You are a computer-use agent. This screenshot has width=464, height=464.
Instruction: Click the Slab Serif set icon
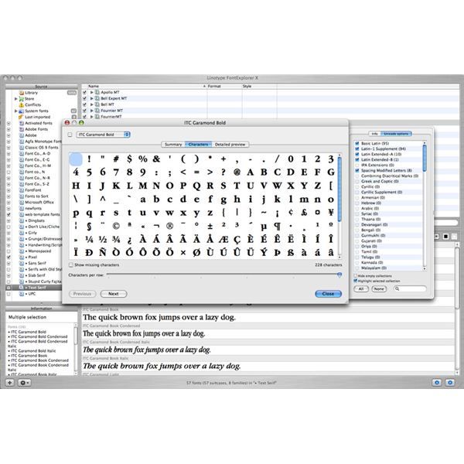pyautogui.click(x=22, y=275)
